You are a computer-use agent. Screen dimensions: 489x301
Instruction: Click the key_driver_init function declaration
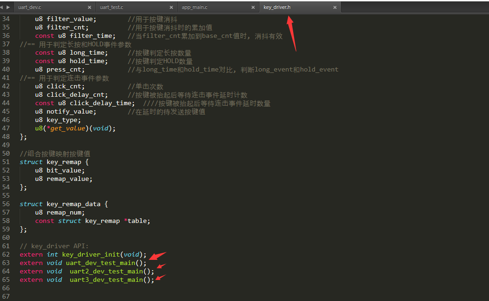(x=92, y=254)
